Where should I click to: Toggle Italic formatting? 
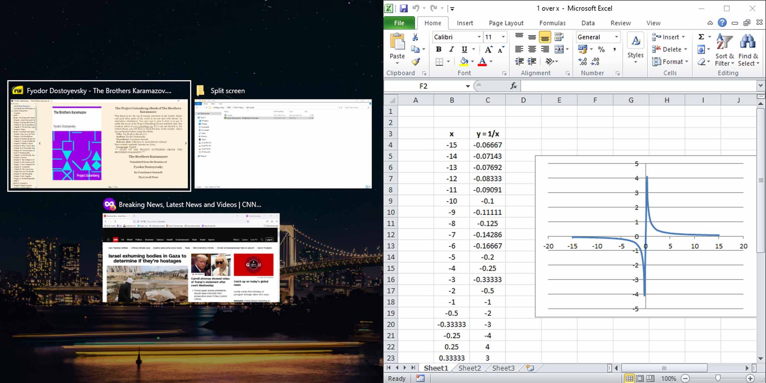coord(451,49)
